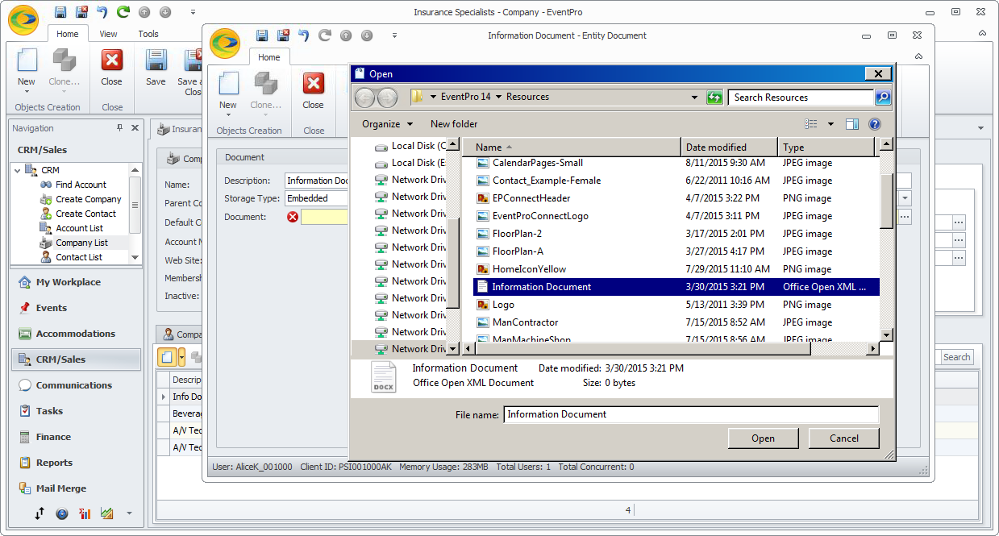Click Open button in file dialog
Viewport: 999px width, 536px height.
[763, 438]
